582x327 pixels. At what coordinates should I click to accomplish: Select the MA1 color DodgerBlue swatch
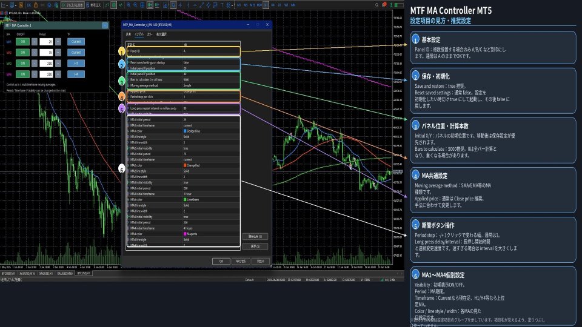(x=185, y=131)
